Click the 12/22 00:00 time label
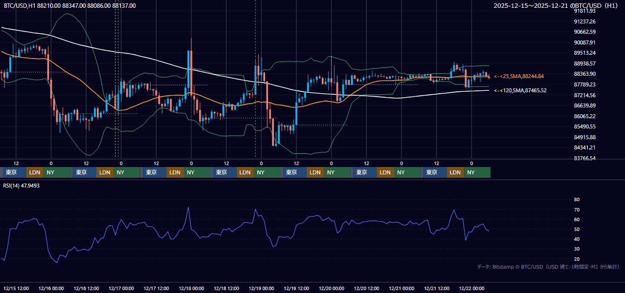625x293 pixels. point(472,288)
